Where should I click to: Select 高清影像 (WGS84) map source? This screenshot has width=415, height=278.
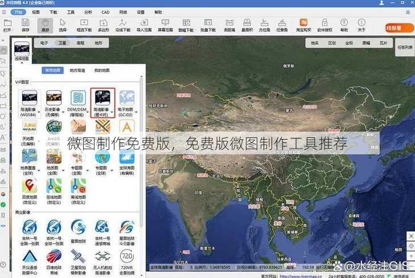[29, 103]
